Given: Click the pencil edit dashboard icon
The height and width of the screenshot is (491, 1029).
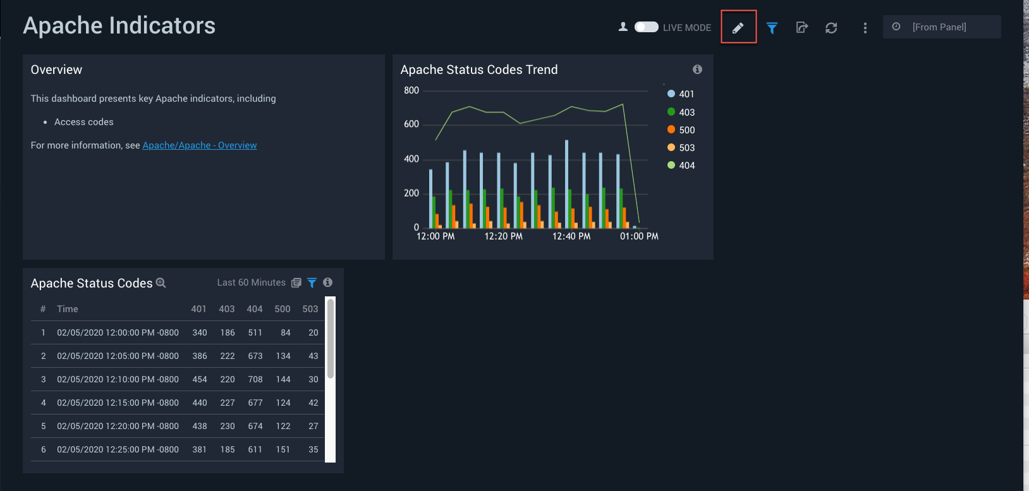Looking at the screenshot, I should pyautogui.click(x=738, y=28).
